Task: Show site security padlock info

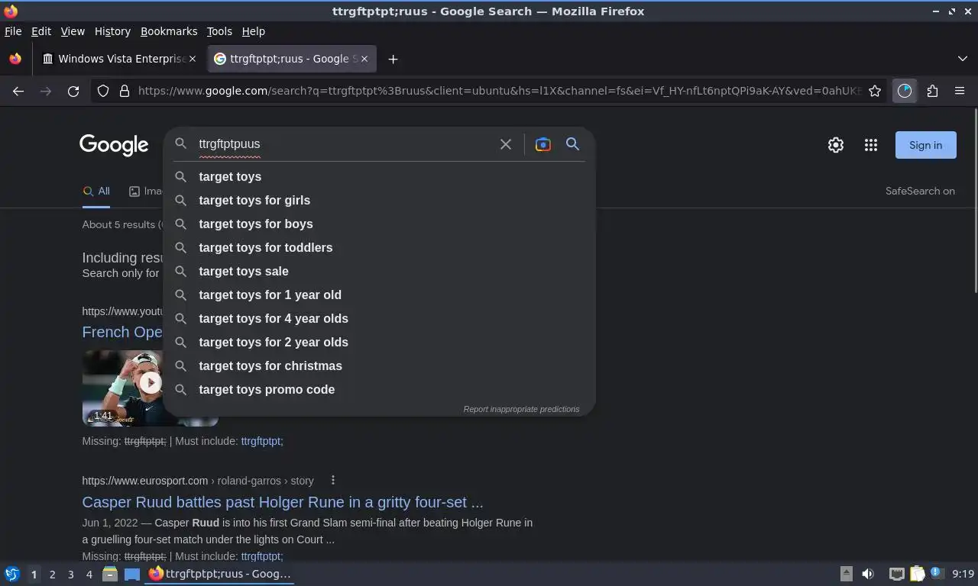Action: click(124, 91)
